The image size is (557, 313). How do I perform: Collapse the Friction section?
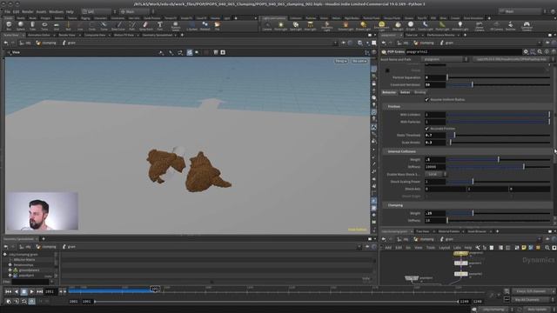coord(394,106)
